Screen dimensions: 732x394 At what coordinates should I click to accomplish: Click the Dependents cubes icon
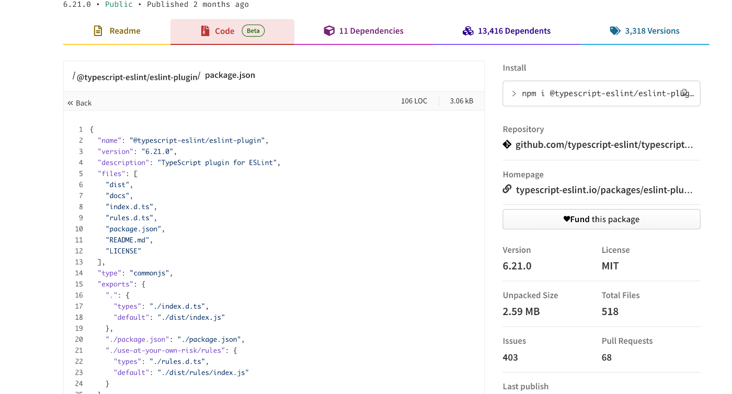point(468,31)
